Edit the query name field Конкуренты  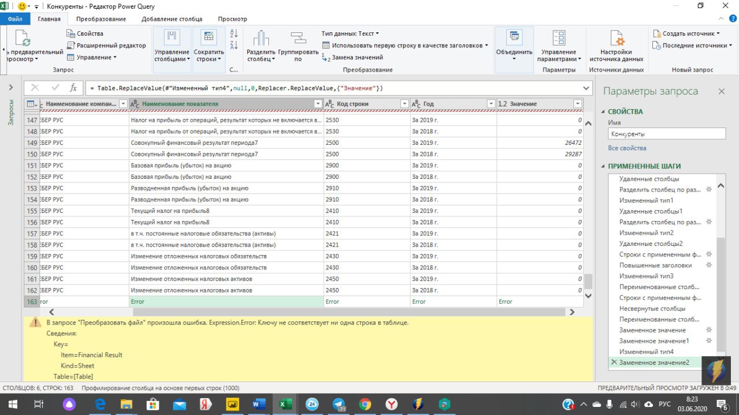pyautogui.click(x=667, y=133)
